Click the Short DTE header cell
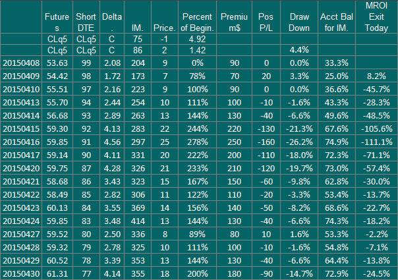Image resolution: width=398 pixels, height=280 pixels. click(86, 16)
